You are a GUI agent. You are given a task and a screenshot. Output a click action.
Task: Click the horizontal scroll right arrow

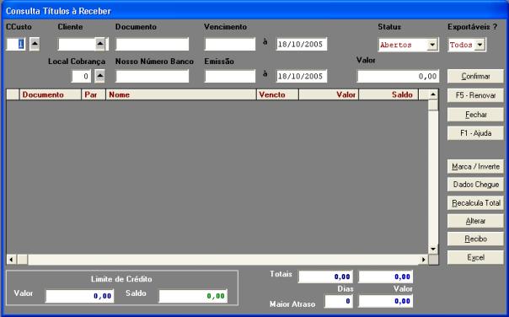[423, 260]
